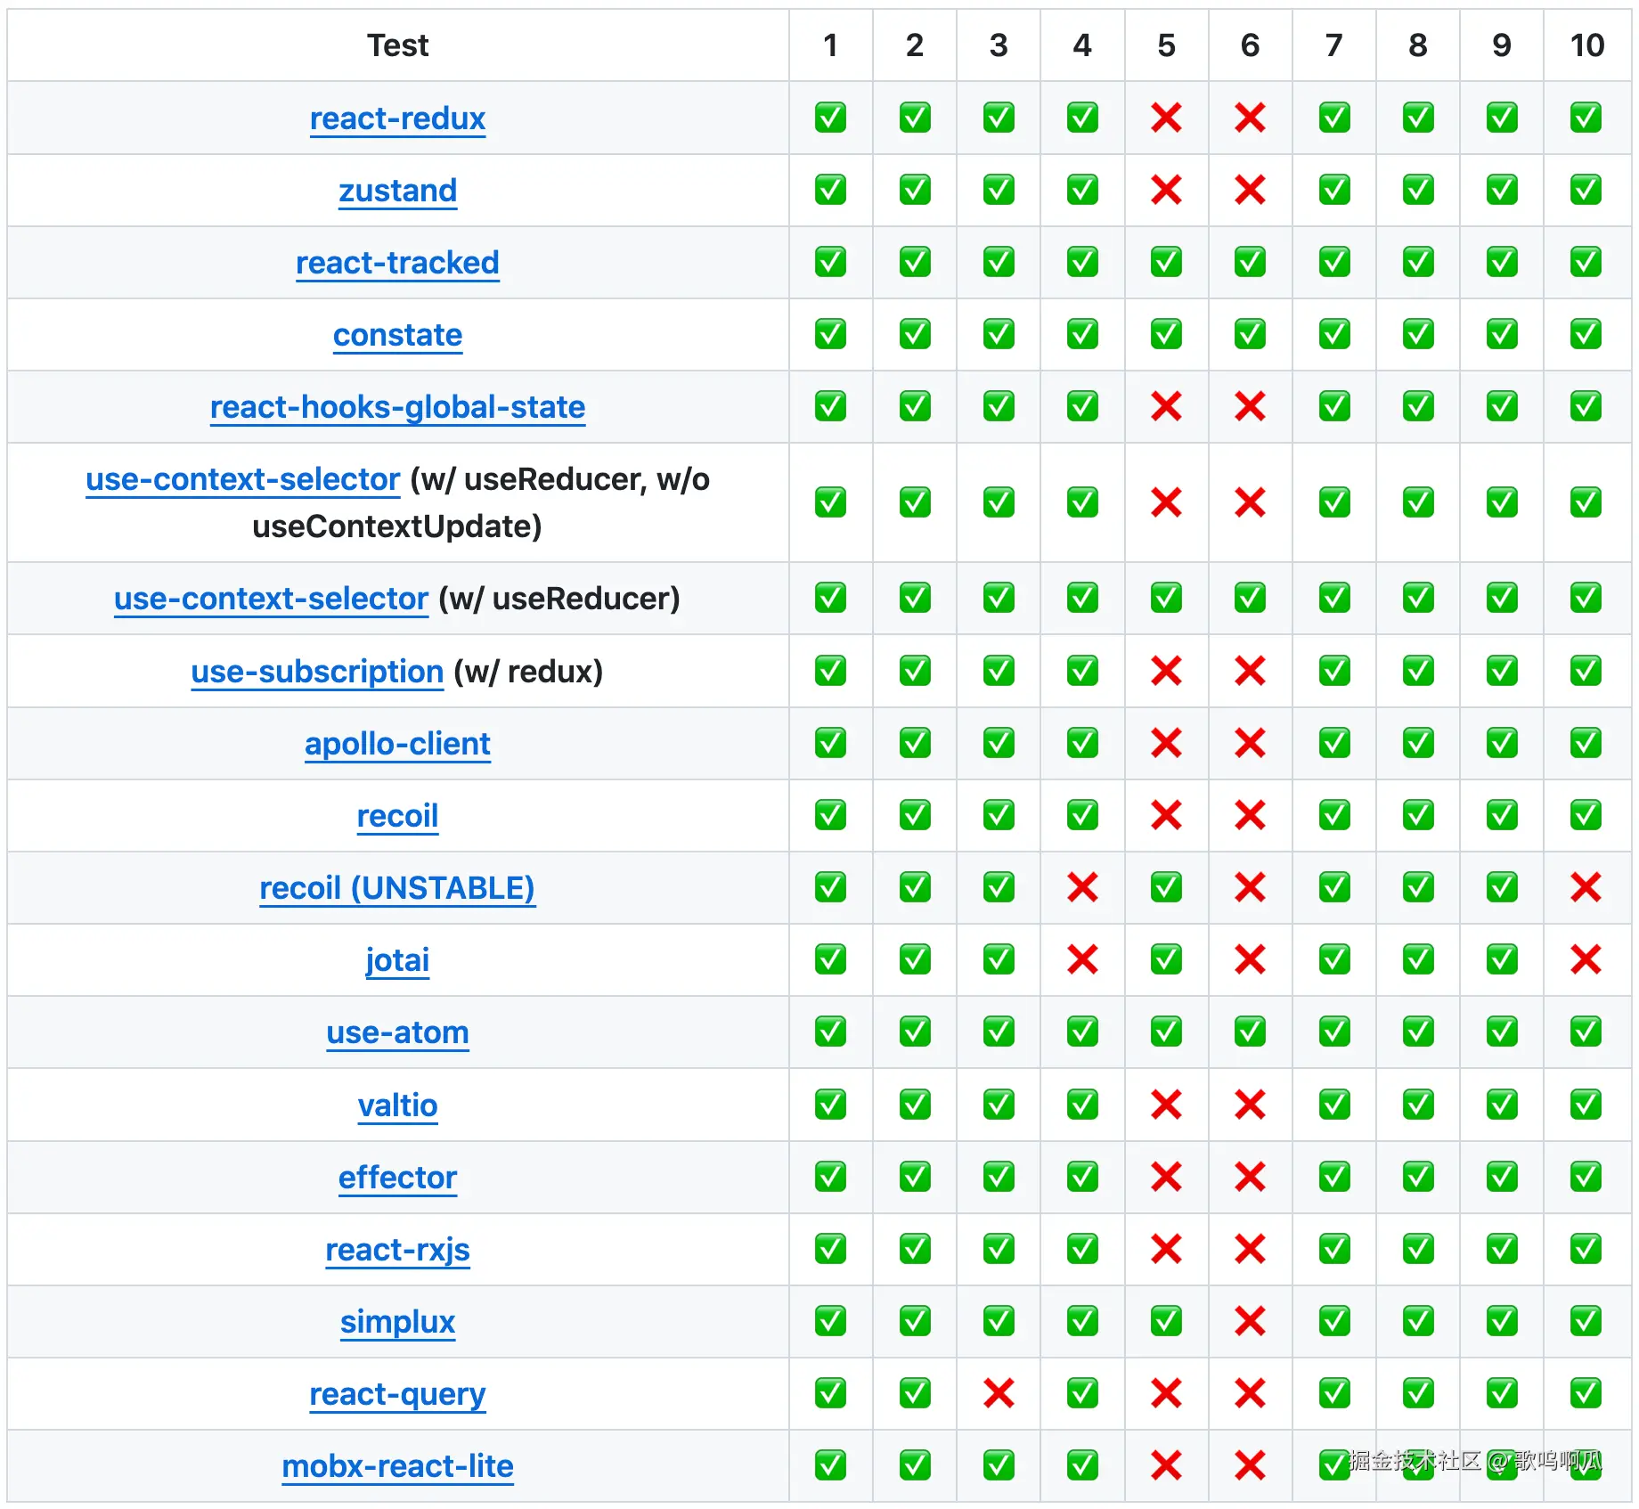Viewport: 1639px width, 1509px height.
Task: Click the green check for mobx-react-lite test 3
Action: tap(999, 1465)
